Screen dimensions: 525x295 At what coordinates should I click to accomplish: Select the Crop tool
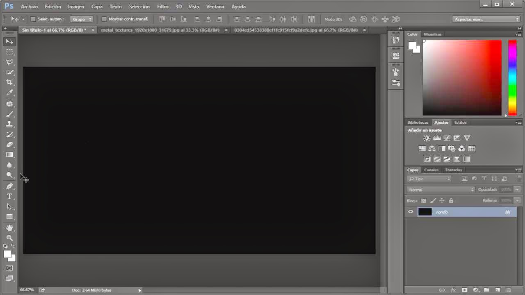(9, 83)
